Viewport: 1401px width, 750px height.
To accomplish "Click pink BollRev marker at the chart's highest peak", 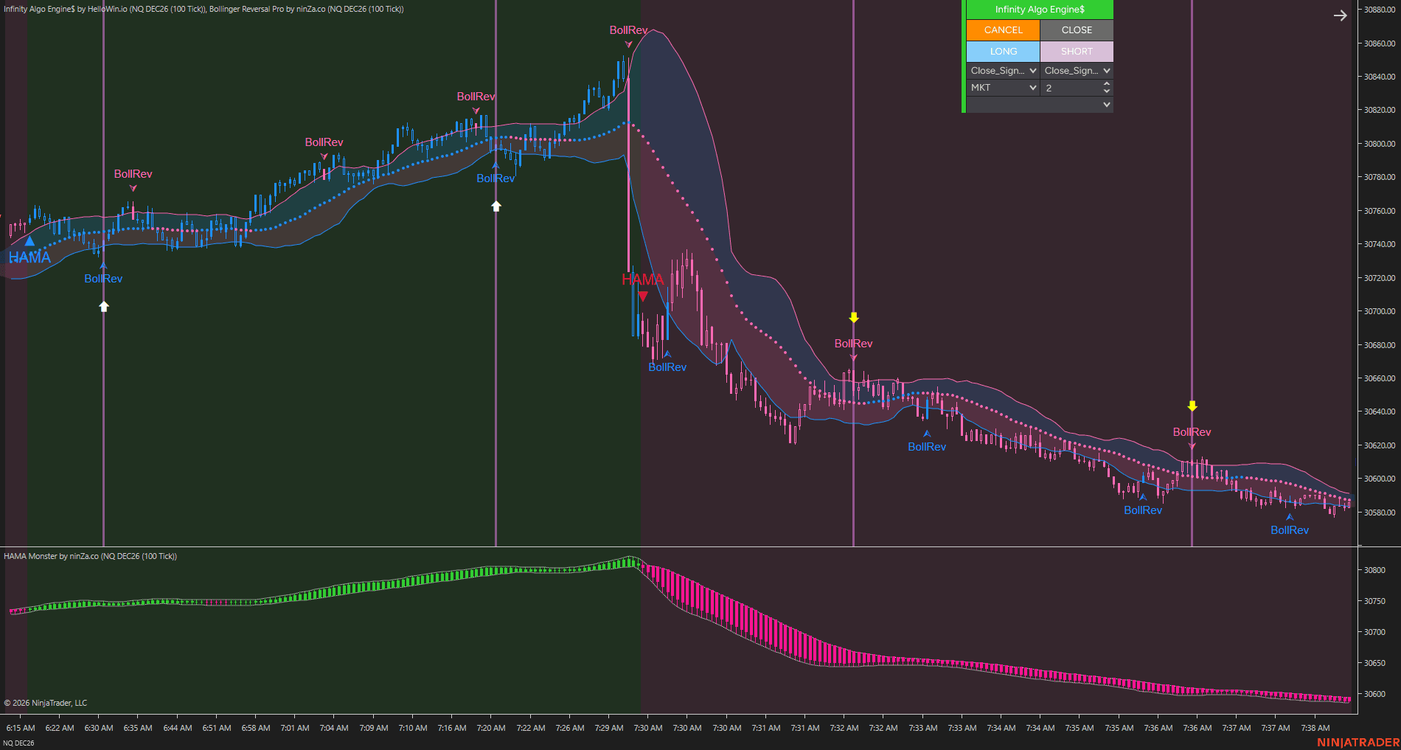I will click(x=628, y=30).
